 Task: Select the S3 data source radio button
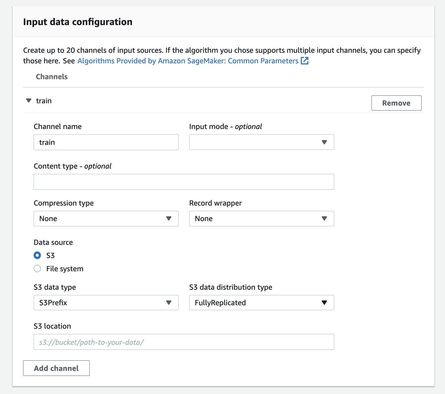pos(38,255)
